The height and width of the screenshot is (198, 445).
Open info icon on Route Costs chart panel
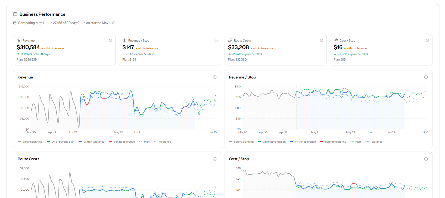coord(215,159)
